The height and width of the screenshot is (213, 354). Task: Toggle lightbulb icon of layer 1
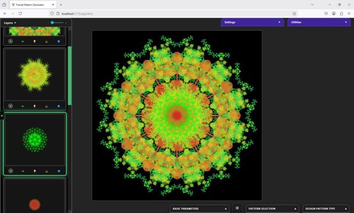point(35,42)
